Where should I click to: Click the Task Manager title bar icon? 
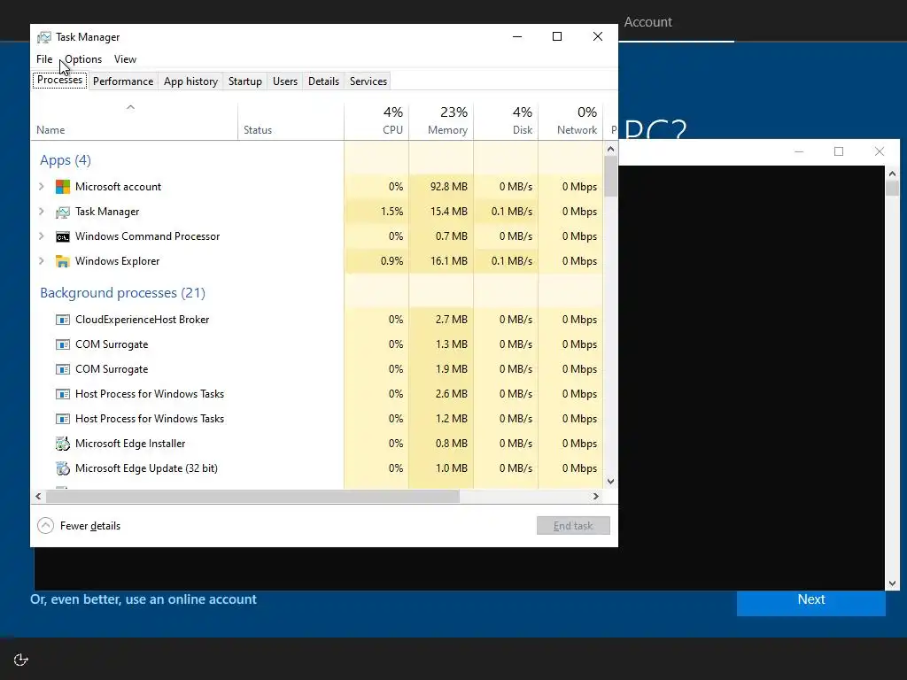(x=44, y=37)
